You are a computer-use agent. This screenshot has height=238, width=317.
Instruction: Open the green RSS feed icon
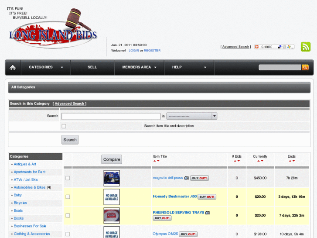point(306,47)
